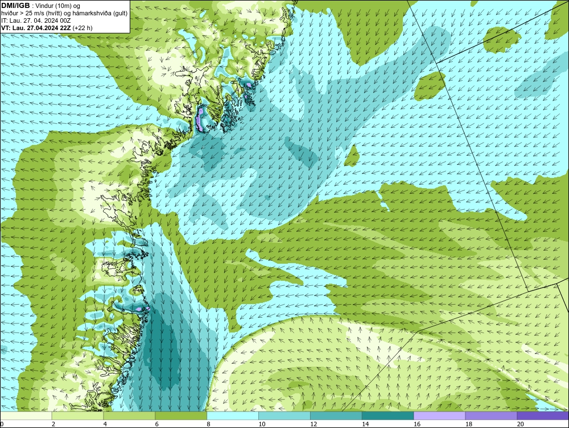569x428 pixels.
Task: Click the legend label '2'
Action: pyautogui.click(x=53, y=424)
